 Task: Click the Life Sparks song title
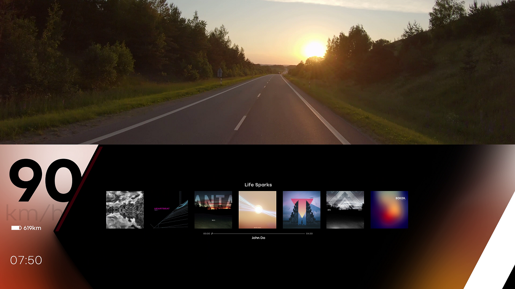tap(258, 185)
